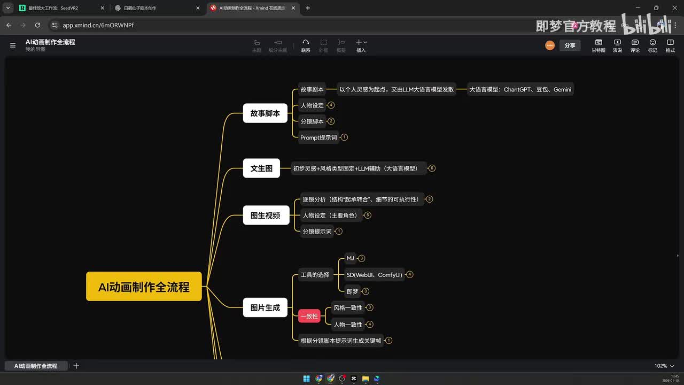Image resolution: width=684 pixels, height=385 pixels.
Task: Click the 外框 boundary tool
Action: (324, 45)
